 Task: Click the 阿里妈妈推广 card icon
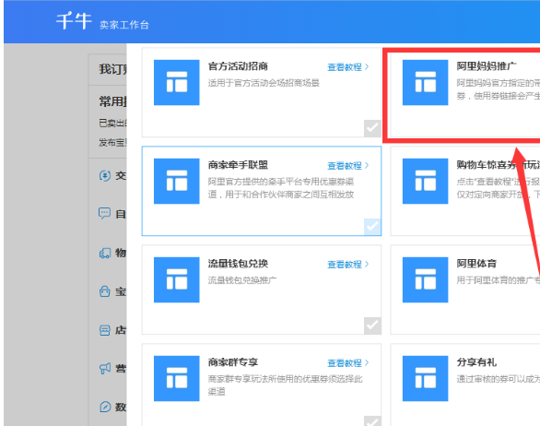point(426,82)
